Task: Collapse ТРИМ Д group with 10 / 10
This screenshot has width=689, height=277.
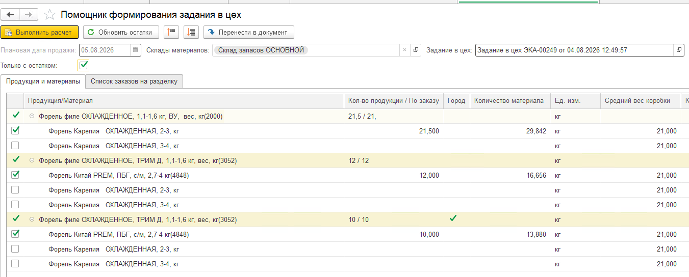Action: [x=32, y=219]
